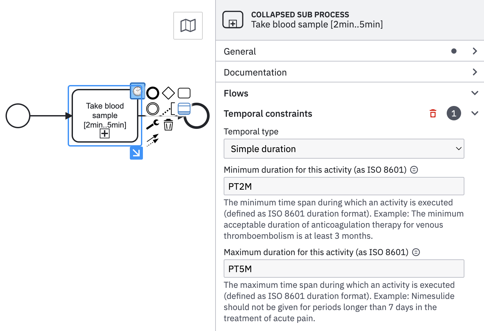Open the Documentation section
This screenshot has width=484, height=331.
(x=475, y=72)
